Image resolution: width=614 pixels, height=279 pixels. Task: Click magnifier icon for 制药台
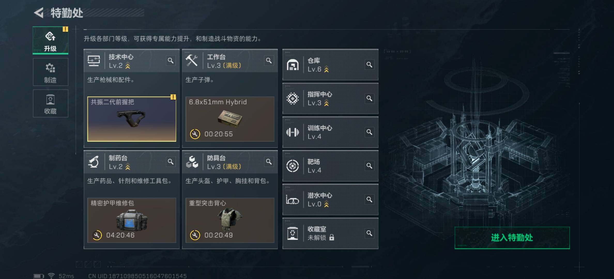point(171,162)
